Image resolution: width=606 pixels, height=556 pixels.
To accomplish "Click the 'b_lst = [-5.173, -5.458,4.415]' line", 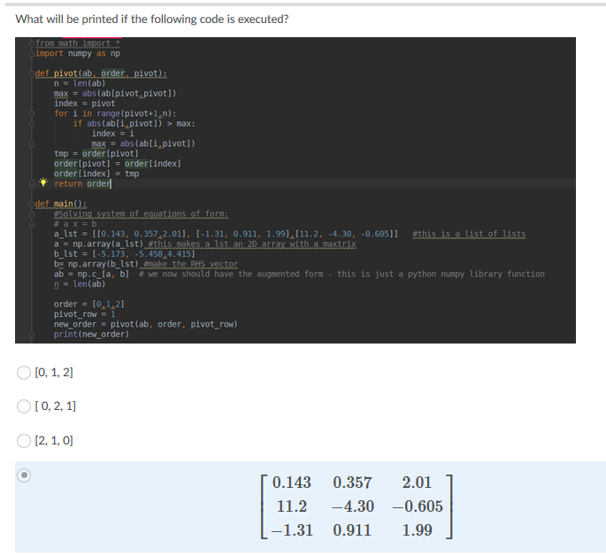I will (x=125, y=254).
